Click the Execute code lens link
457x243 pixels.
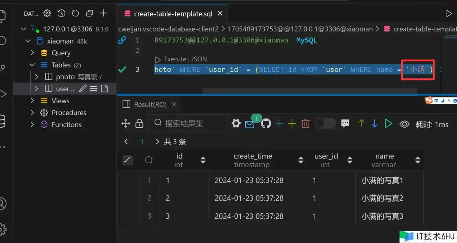pos(175,59)
